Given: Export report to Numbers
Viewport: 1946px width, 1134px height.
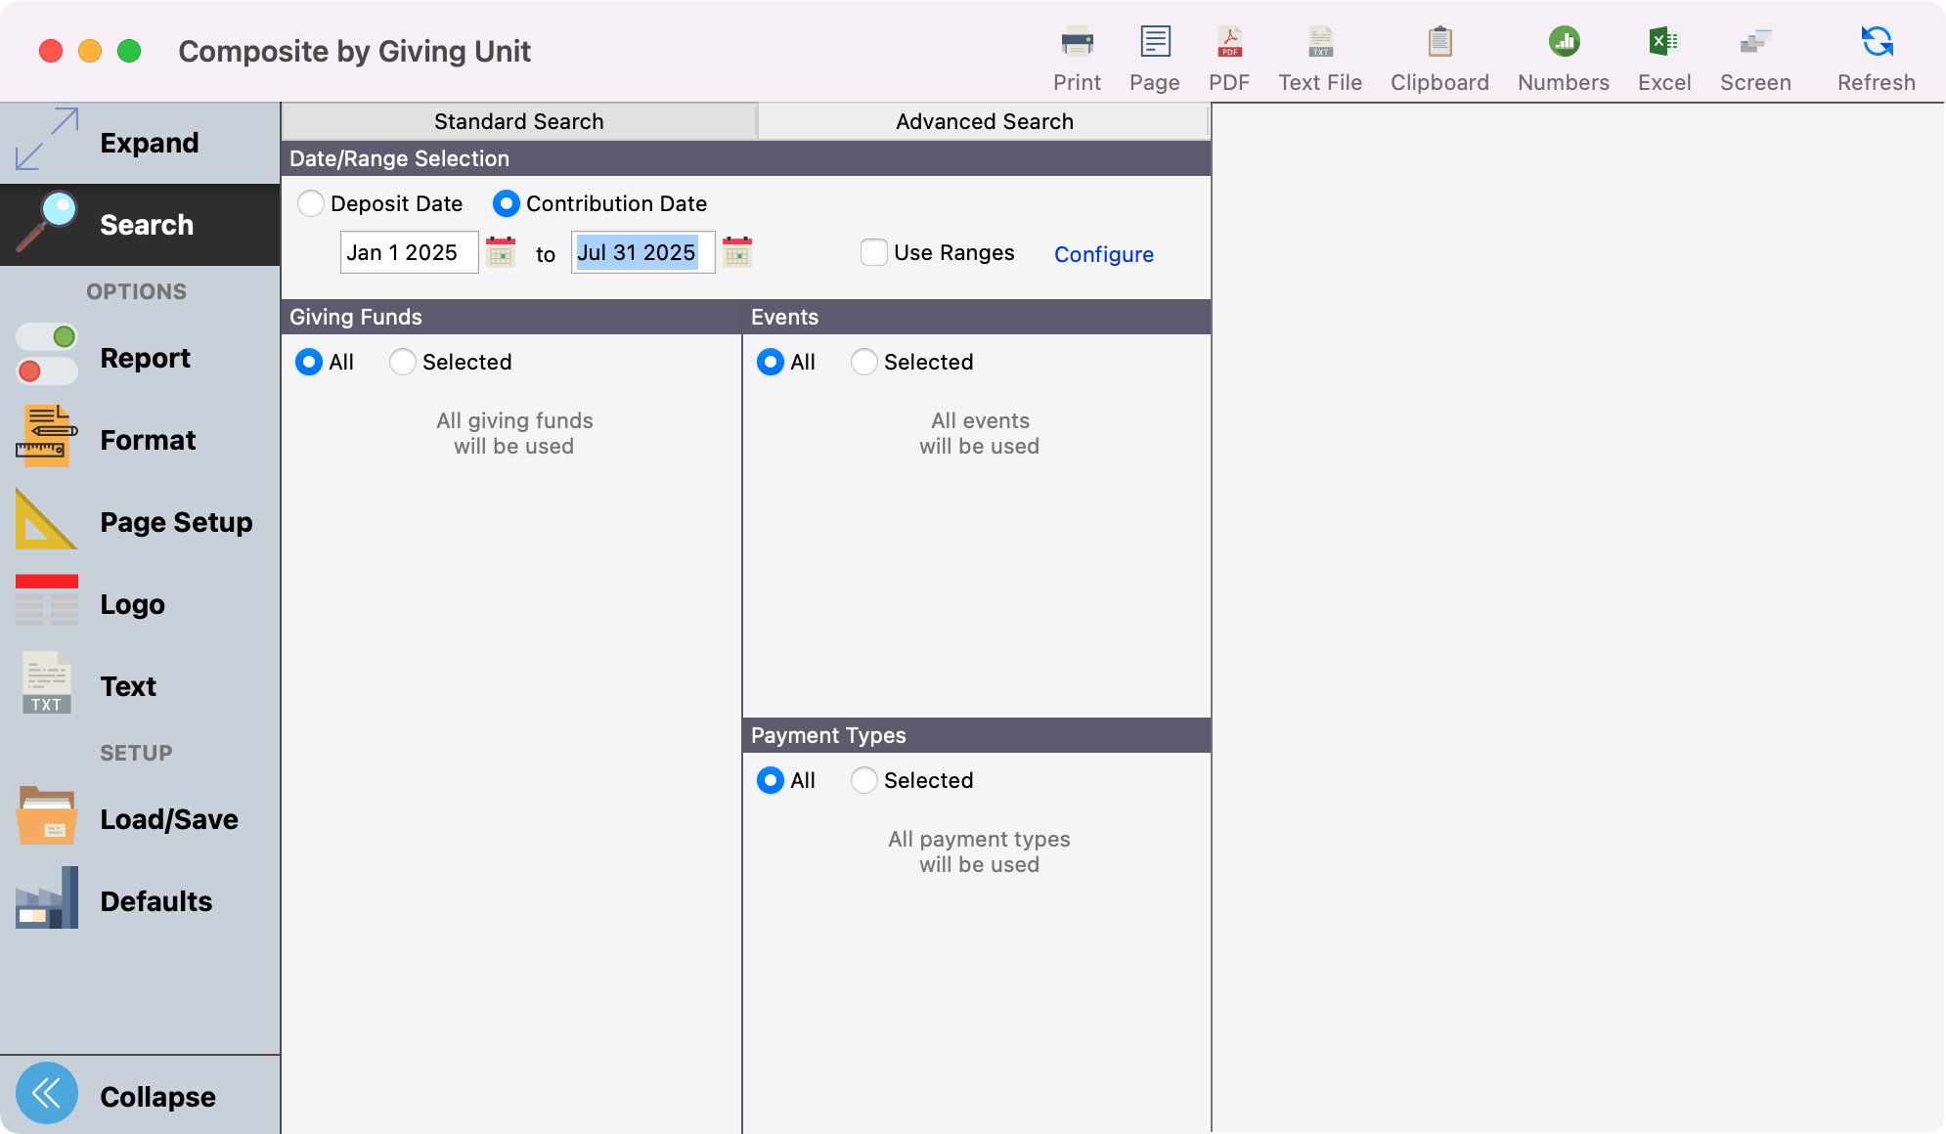Looking at the screenshot, I should click(x=1562, y=54).
